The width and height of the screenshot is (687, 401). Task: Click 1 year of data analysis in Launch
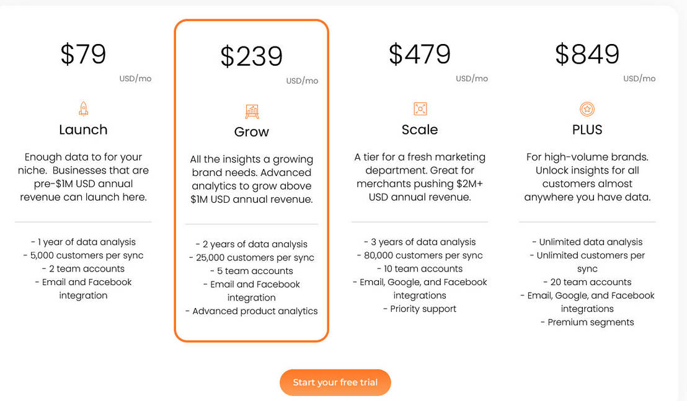[83, 242]
